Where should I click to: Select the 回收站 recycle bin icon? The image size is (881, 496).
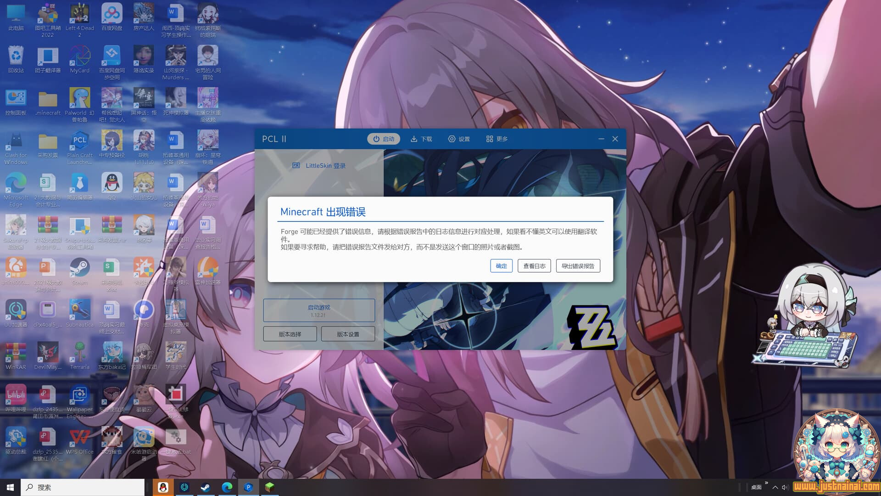tap(16, 60)
